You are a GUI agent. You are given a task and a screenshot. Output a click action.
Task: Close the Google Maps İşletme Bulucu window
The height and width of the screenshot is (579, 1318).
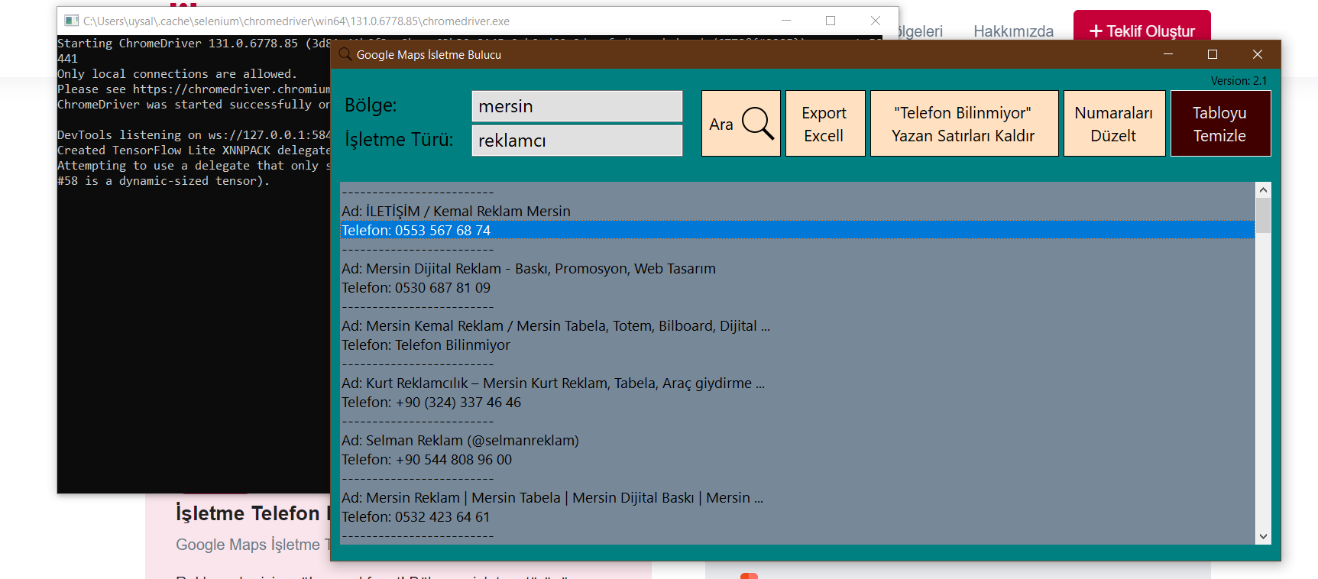point(1258,54)
